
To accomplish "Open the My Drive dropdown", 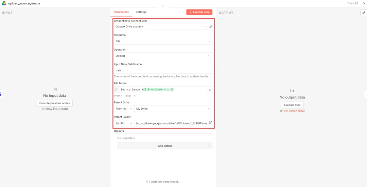I will click(x=173, y=109).
